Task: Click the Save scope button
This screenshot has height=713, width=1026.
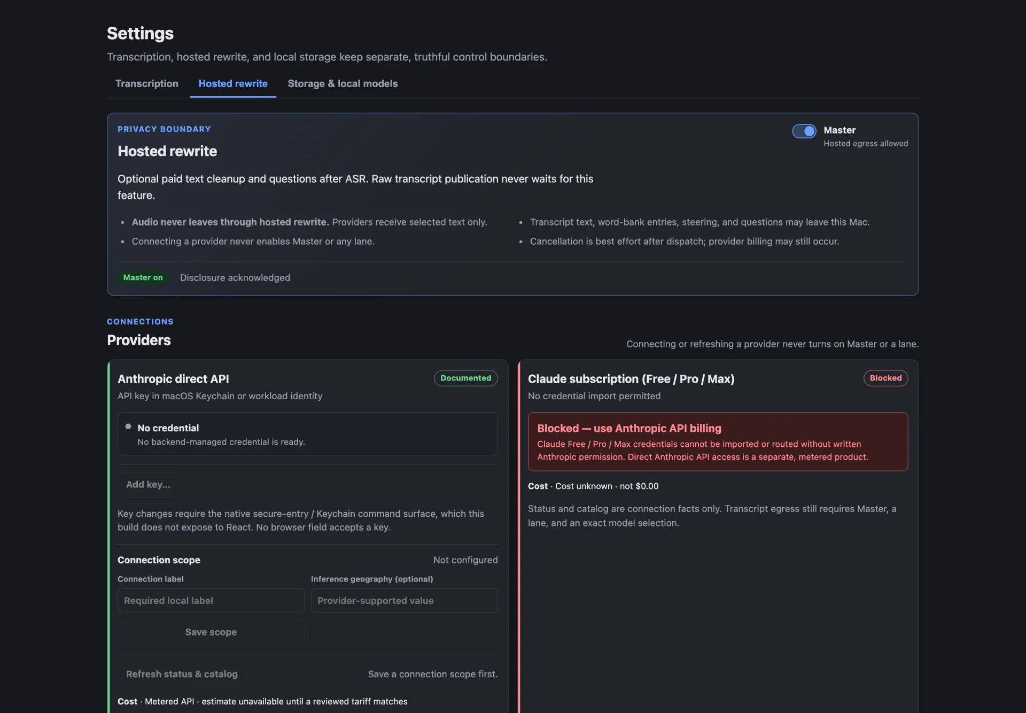Action: click(x=211, y=632)
